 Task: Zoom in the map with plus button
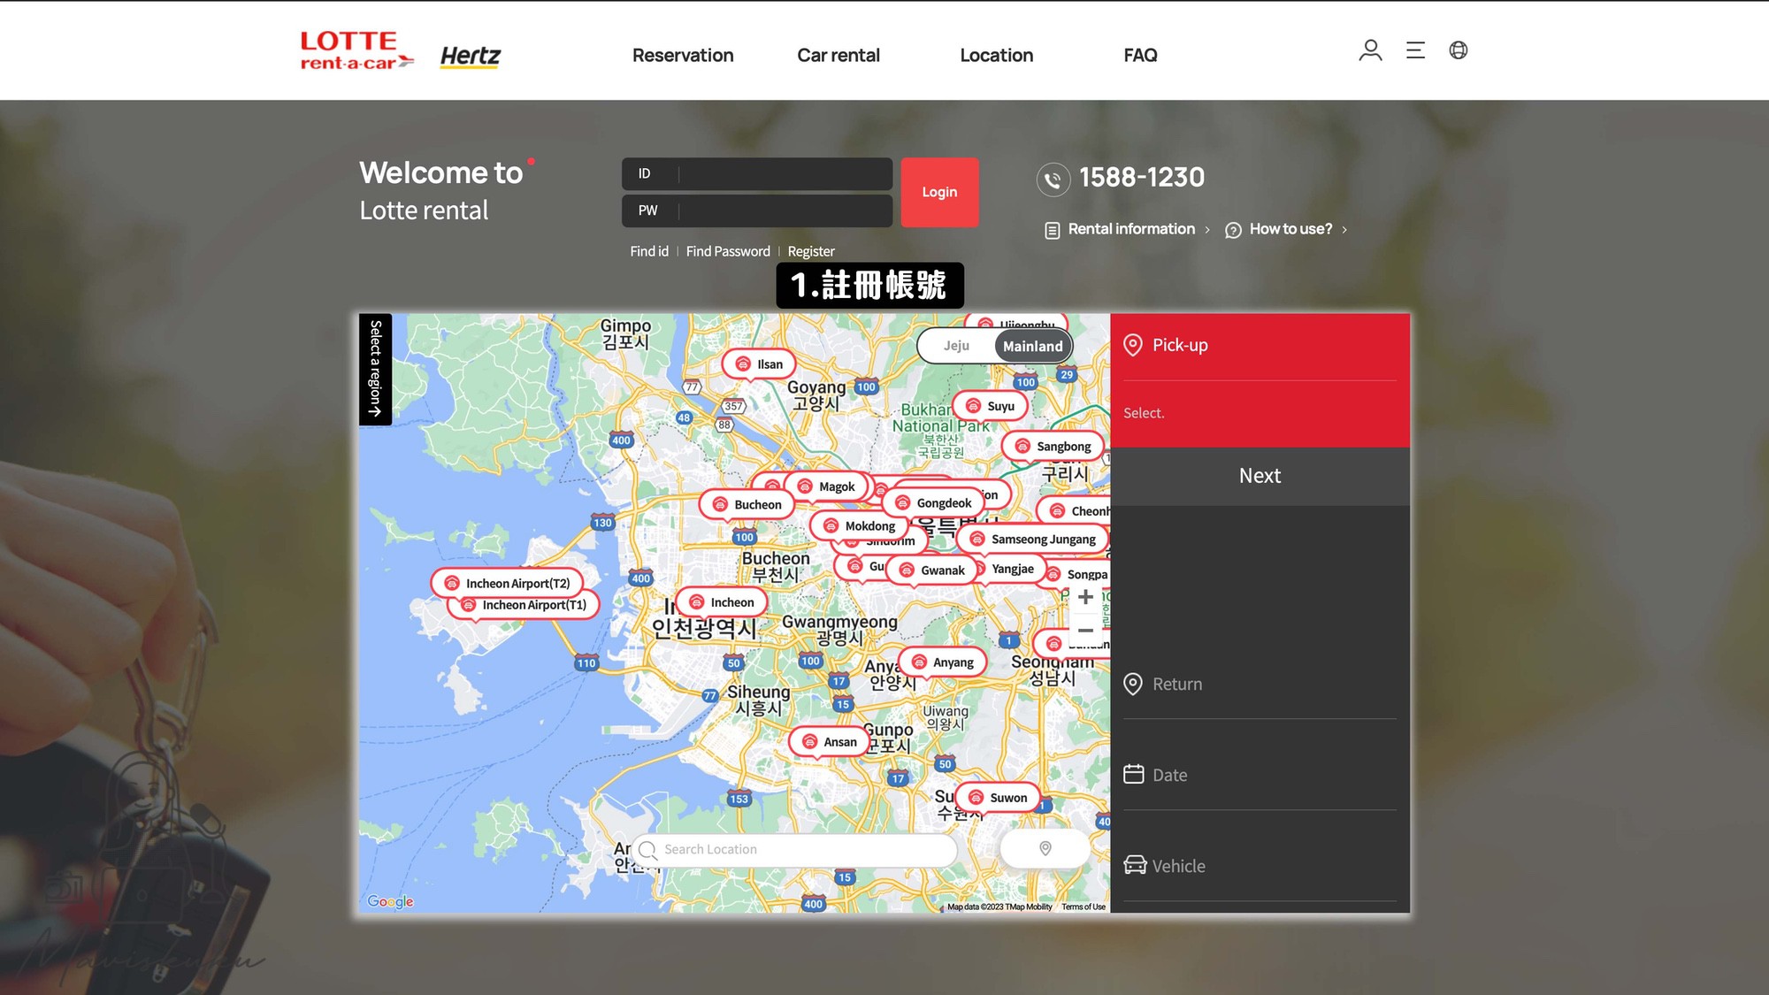1086,597
